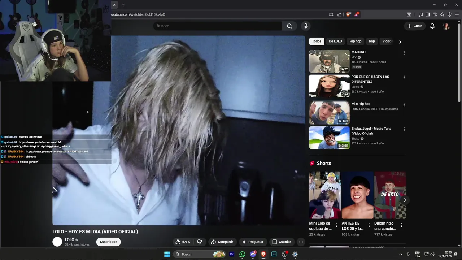Screen dimensions: 462x260
Task: Click the install app icon in address bar
Action: coord(331,14)
